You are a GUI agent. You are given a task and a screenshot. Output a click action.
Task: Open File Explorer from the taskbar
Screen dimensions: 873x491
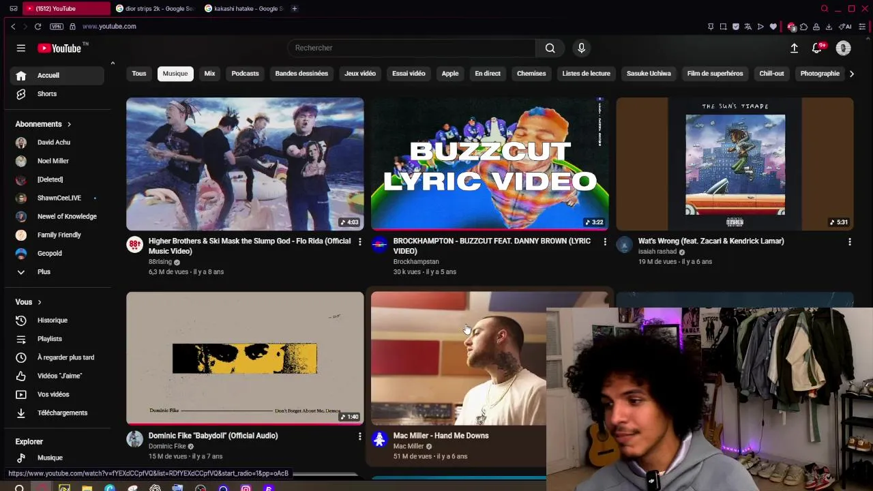coord(87,488)
